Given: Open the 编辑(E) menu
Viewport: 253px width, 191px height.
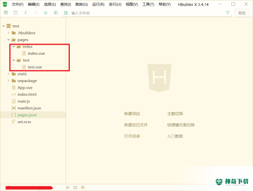Looking at the screenshot, I should [33, 5].
